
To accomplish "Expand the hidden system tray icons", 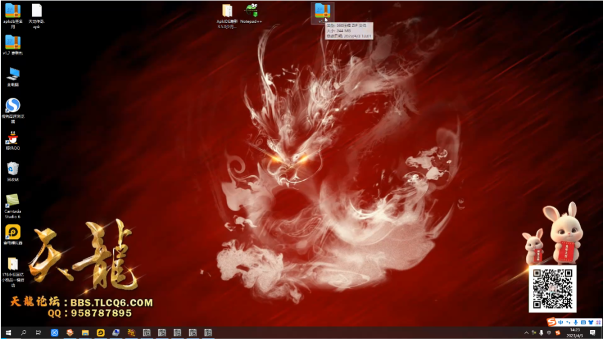I will 526,333.
